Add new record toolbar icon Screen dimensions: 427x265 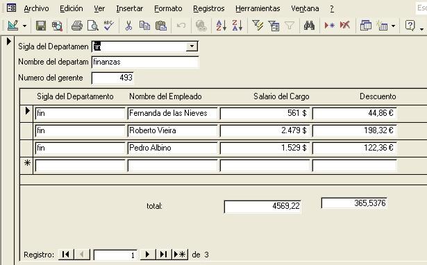click(x=330, y=26)
